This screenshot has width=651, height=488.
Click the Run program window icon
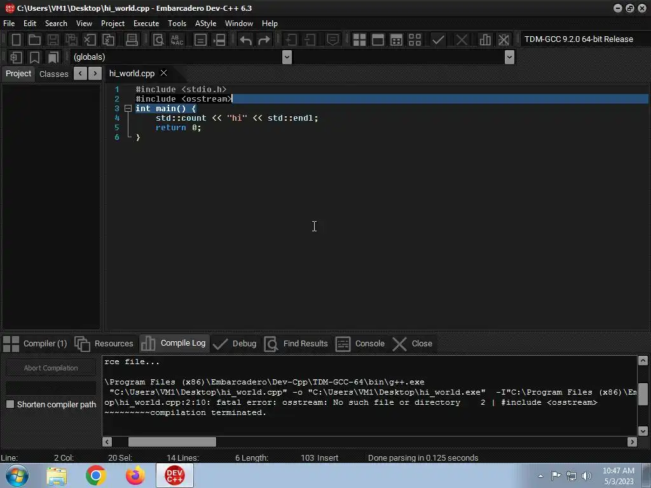378,40
